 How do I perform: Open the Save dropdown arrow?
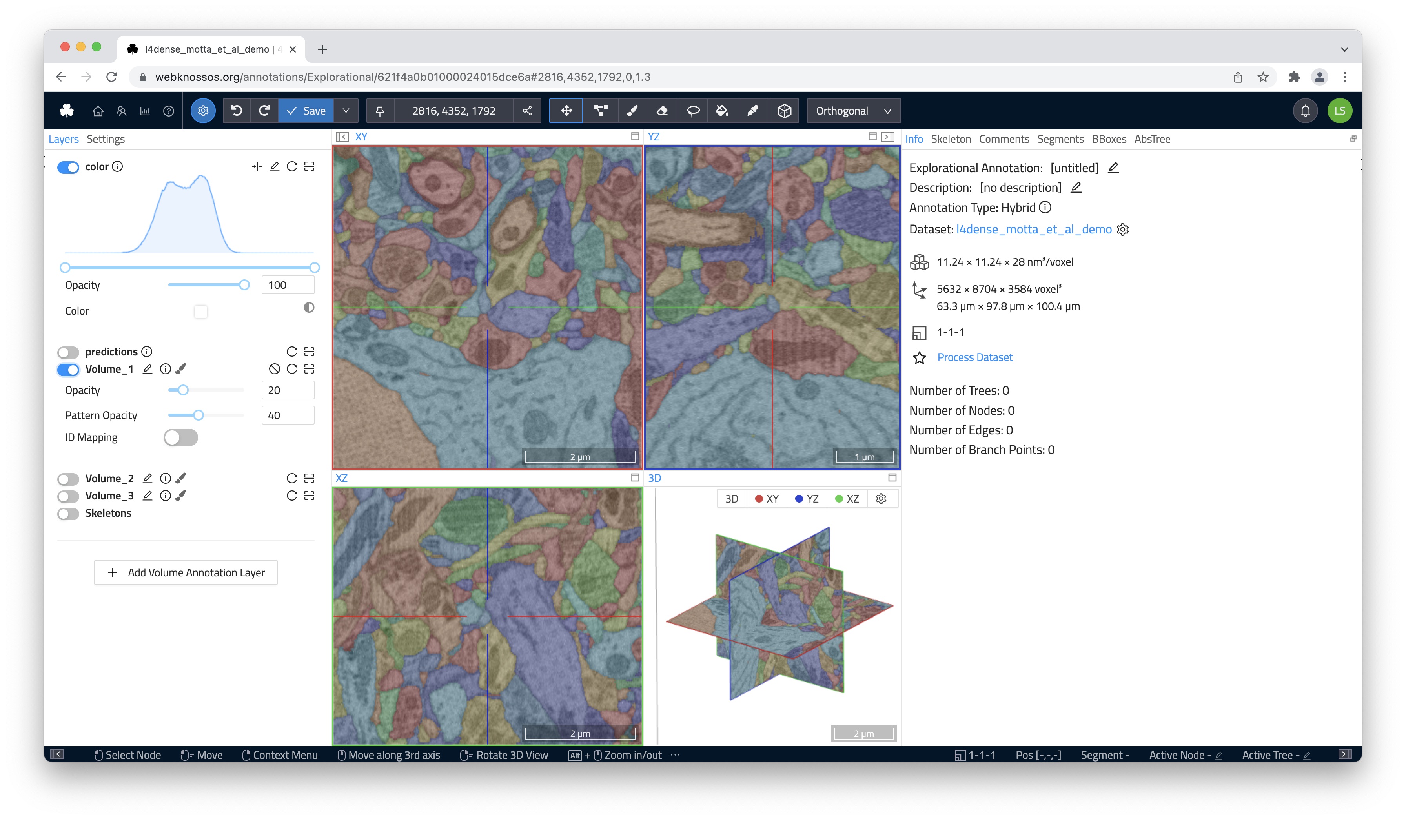click(x=346, y=111)
